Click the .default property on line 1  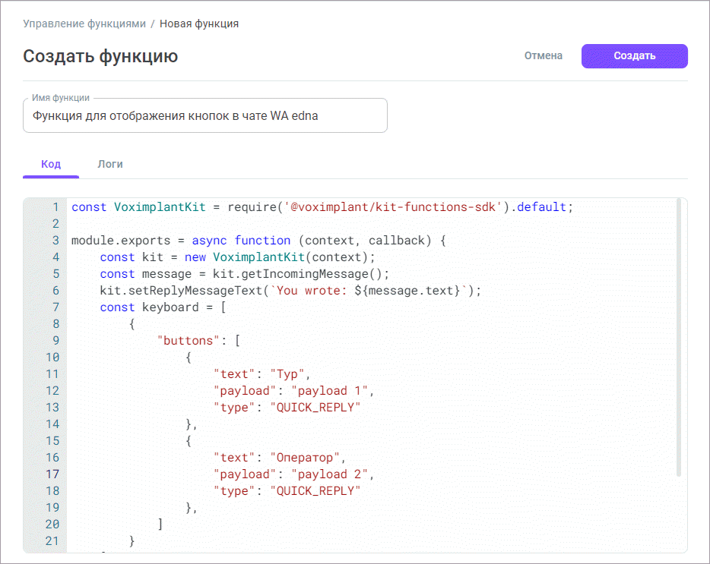tap(538, 207)
